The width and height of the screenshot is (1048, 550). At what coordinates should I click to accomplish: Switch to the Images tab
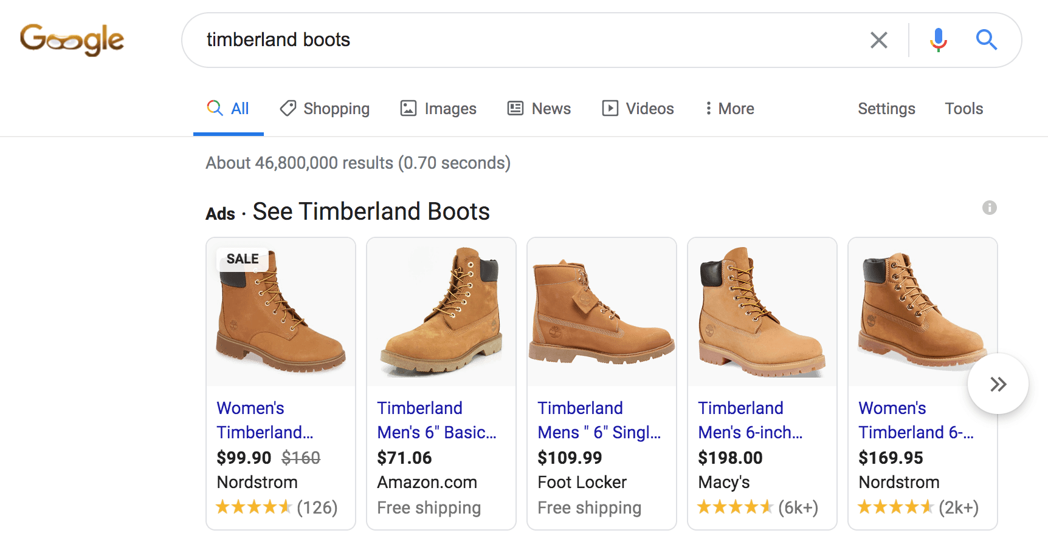[438, 109]
